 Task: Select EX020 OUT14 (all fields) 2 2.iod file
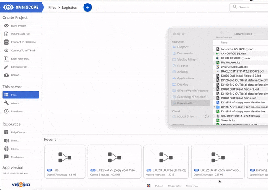(x=240, y=76)
